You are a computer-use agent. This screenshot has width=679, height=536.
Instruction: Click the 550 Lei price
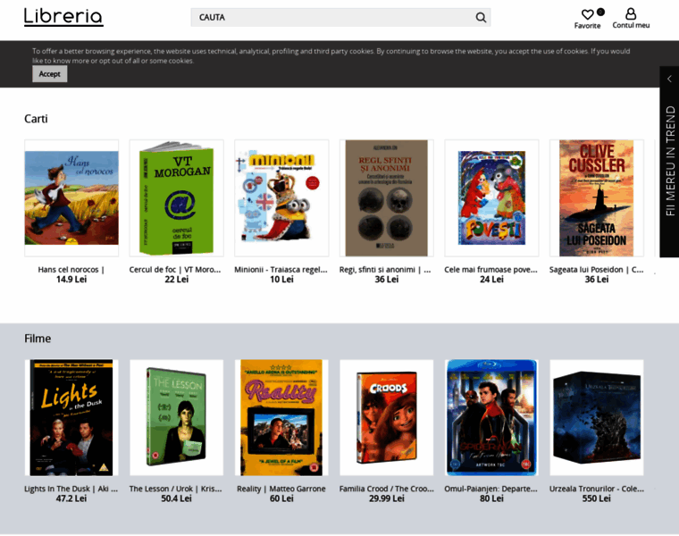point(597,498)
